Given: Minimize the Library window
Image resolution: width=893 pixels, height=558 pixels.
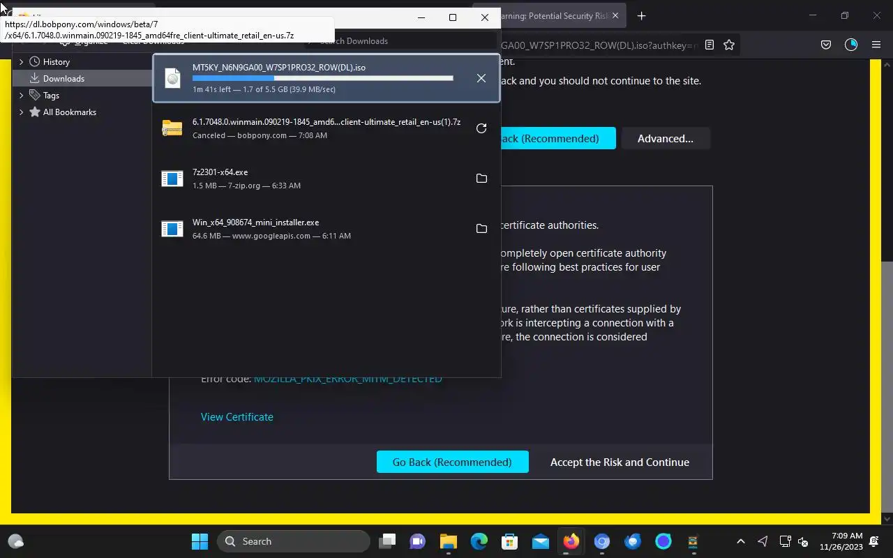Looking at the screenshot, I should (421, 17).
